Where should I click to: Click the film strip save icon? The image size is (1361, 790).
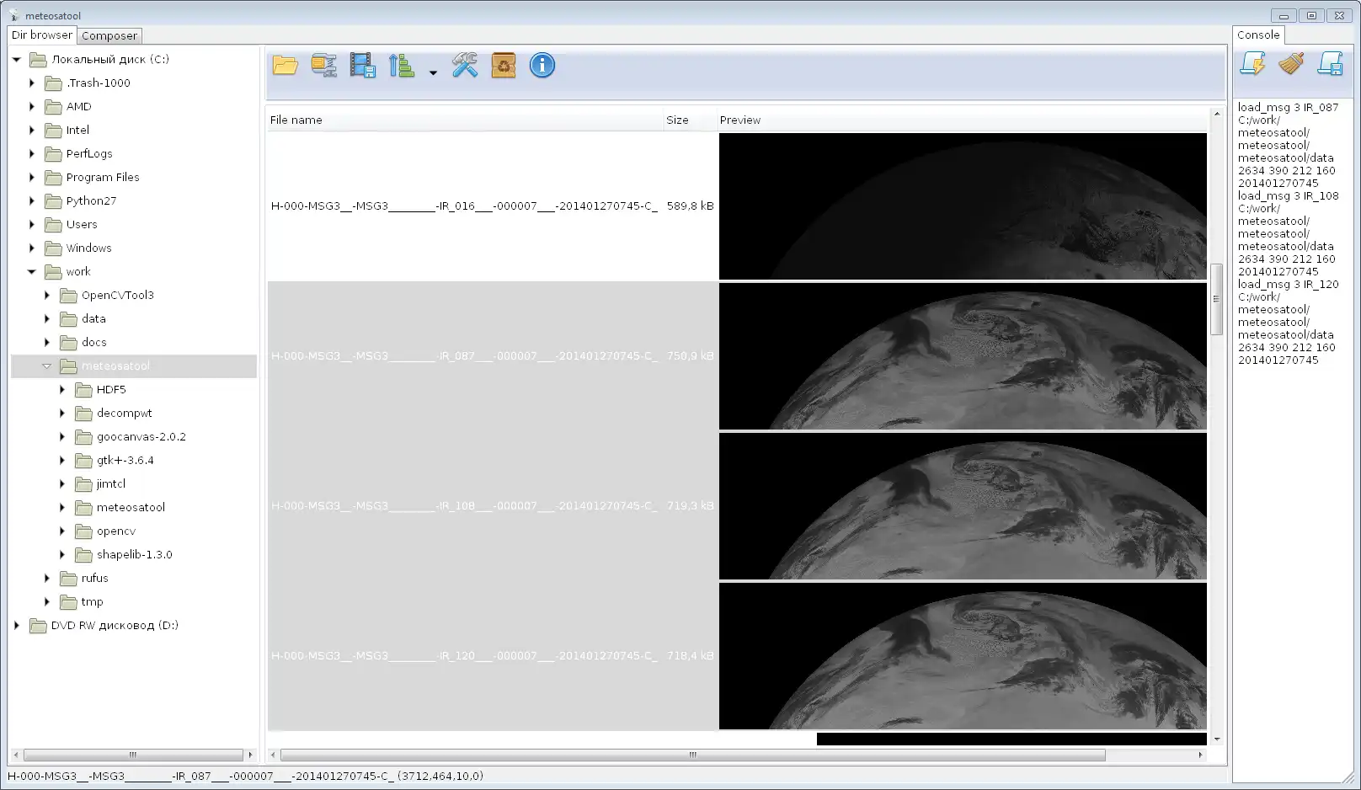click(363, 66)
